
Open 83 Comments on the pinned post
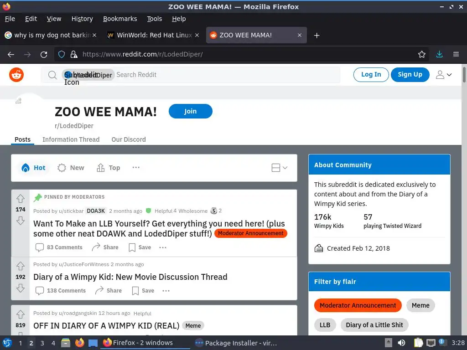tap(59, 247)
